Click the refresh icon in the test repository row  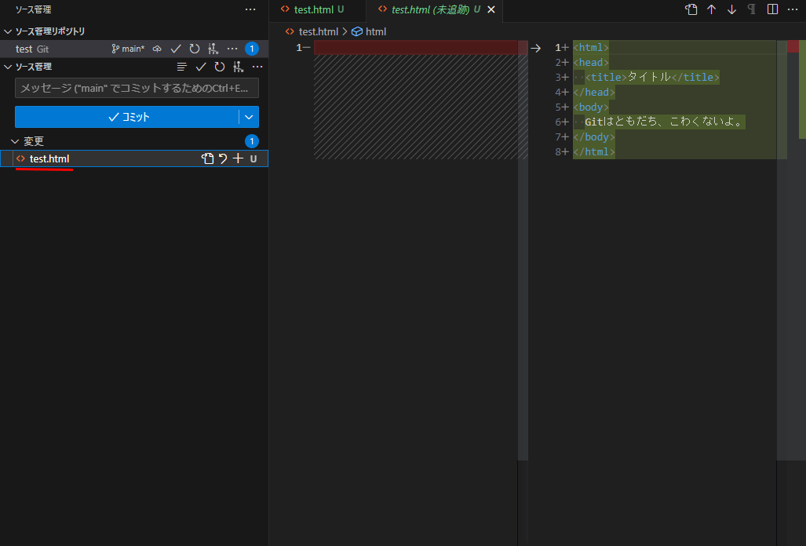(x=195, y=49)
